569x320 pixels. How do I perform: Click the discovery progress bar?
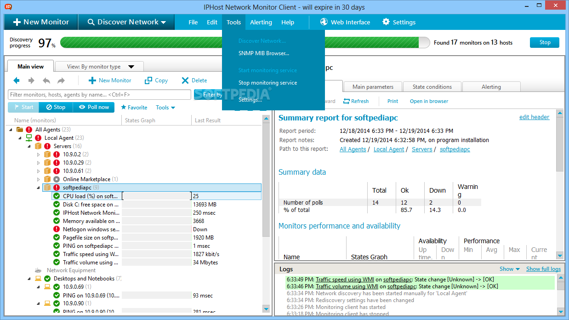point(246,42)
